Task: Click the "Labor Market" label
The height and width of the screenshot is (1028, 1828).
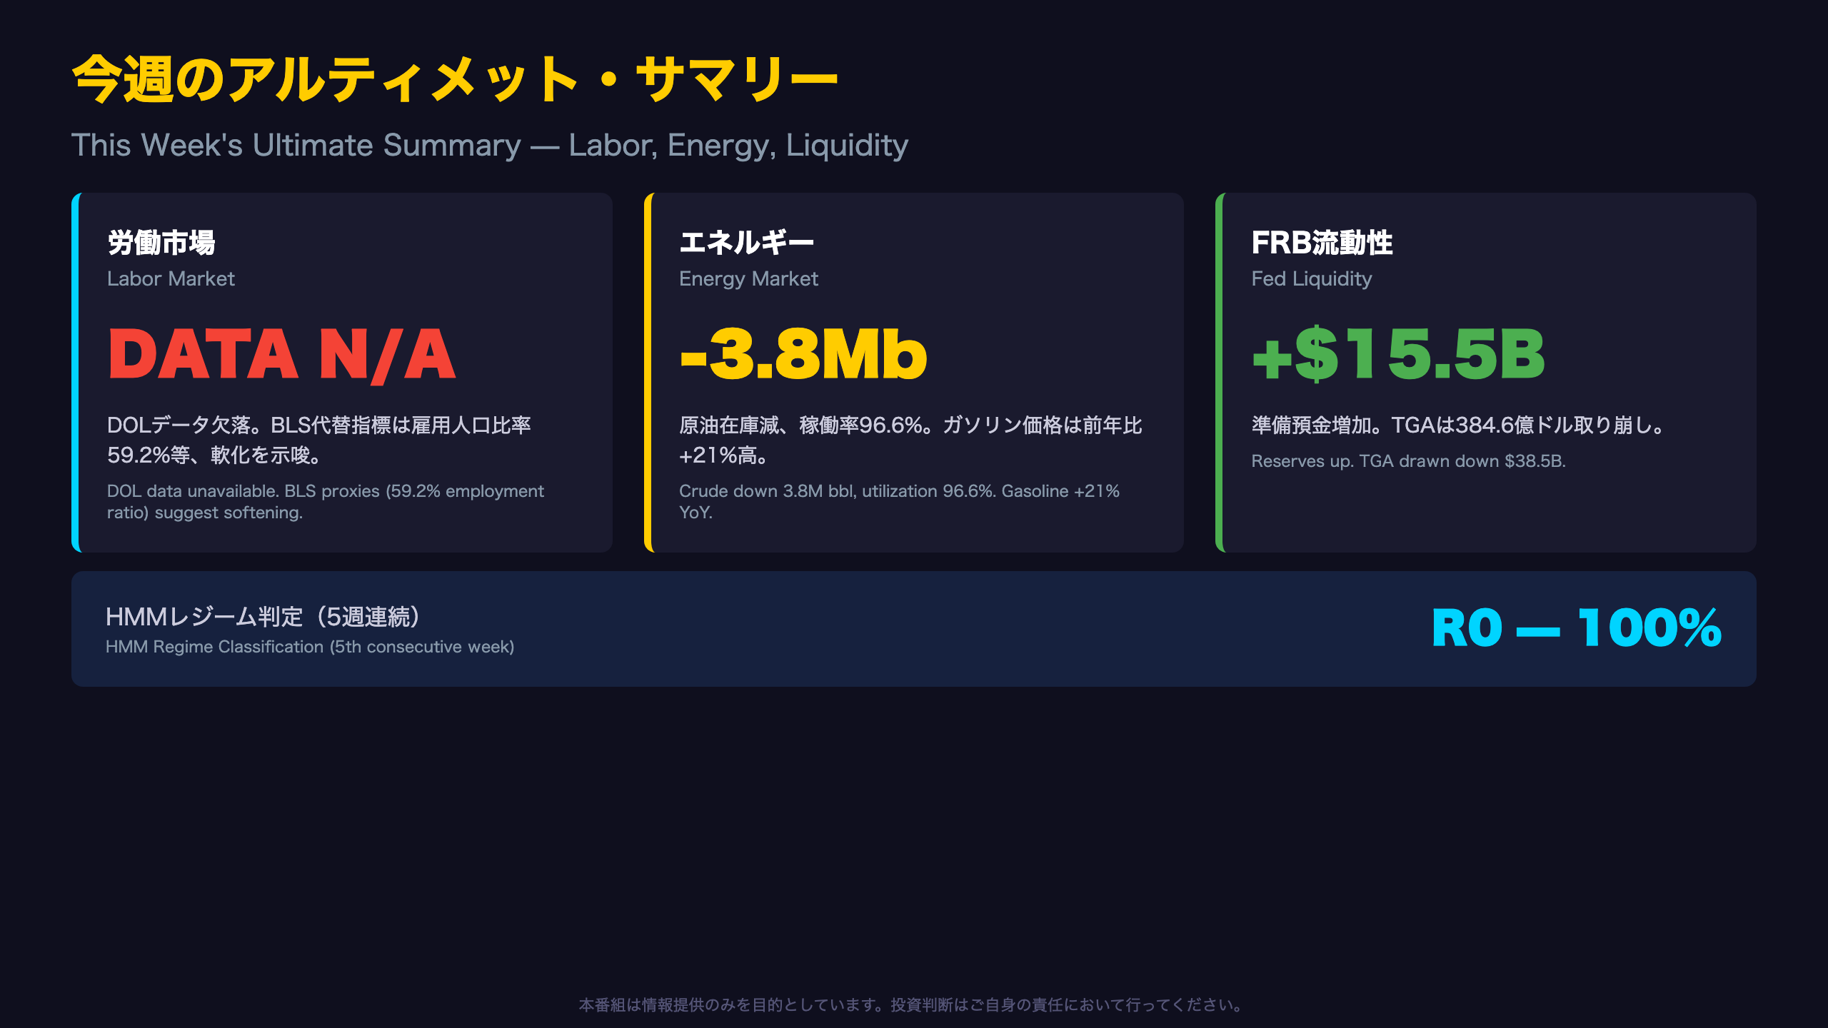Action: pos(171,278)
